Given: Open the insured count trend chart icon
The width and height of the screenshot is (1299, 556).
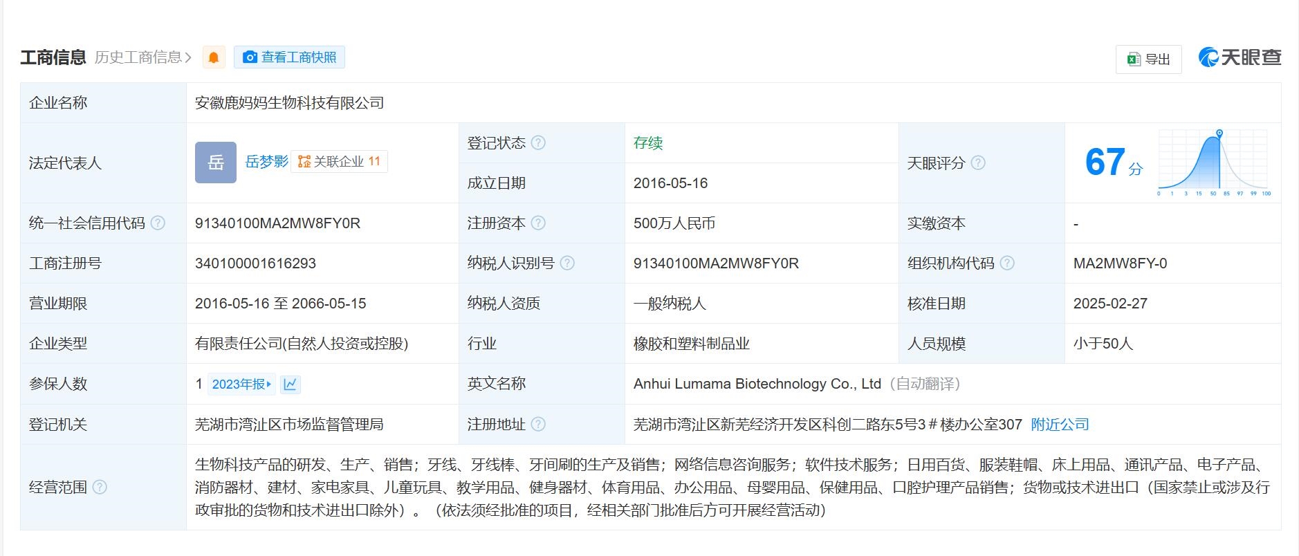Looking at the screenshot, I should 290,384.
